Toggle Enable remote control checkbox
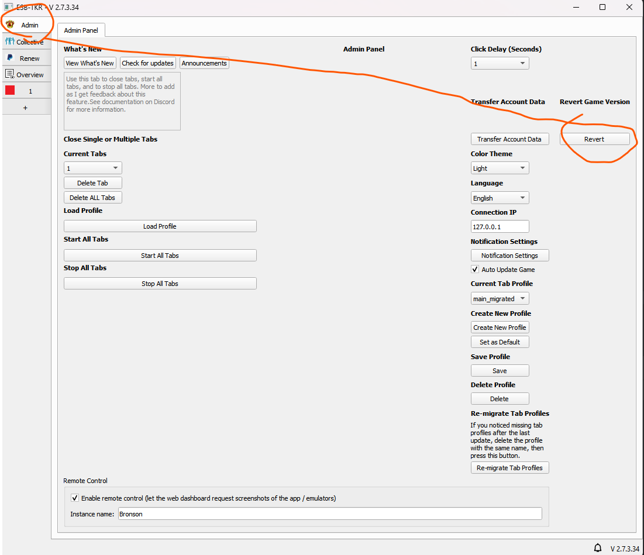644x555 pixels. [x=75, y=498]
